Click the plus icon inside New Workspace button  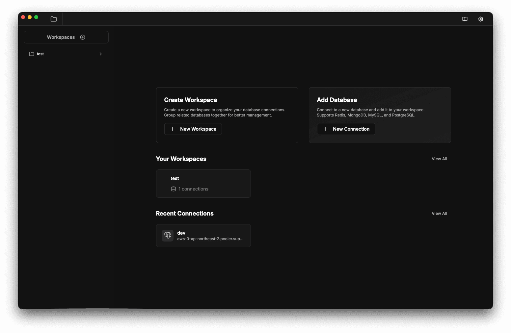(x=173, y=129)
